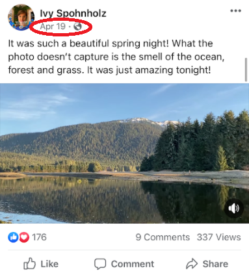The height and width of the screenshot is (275, 249).
Task: Click Ivy Spohnholz's profile picture
Action: click(x=21, y=18)
